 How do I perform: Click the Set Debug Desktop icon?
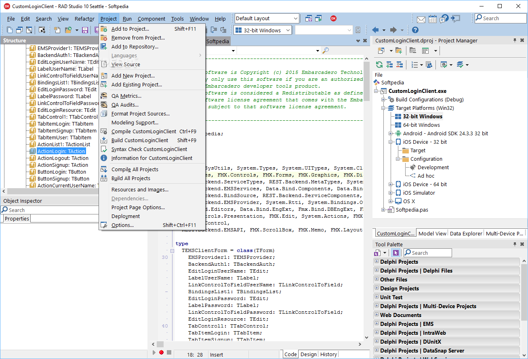tap(319, 18)
